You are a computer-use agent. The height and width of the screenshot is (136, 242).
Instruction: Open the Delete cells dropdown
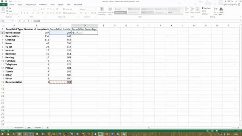(x=192, y=11)
